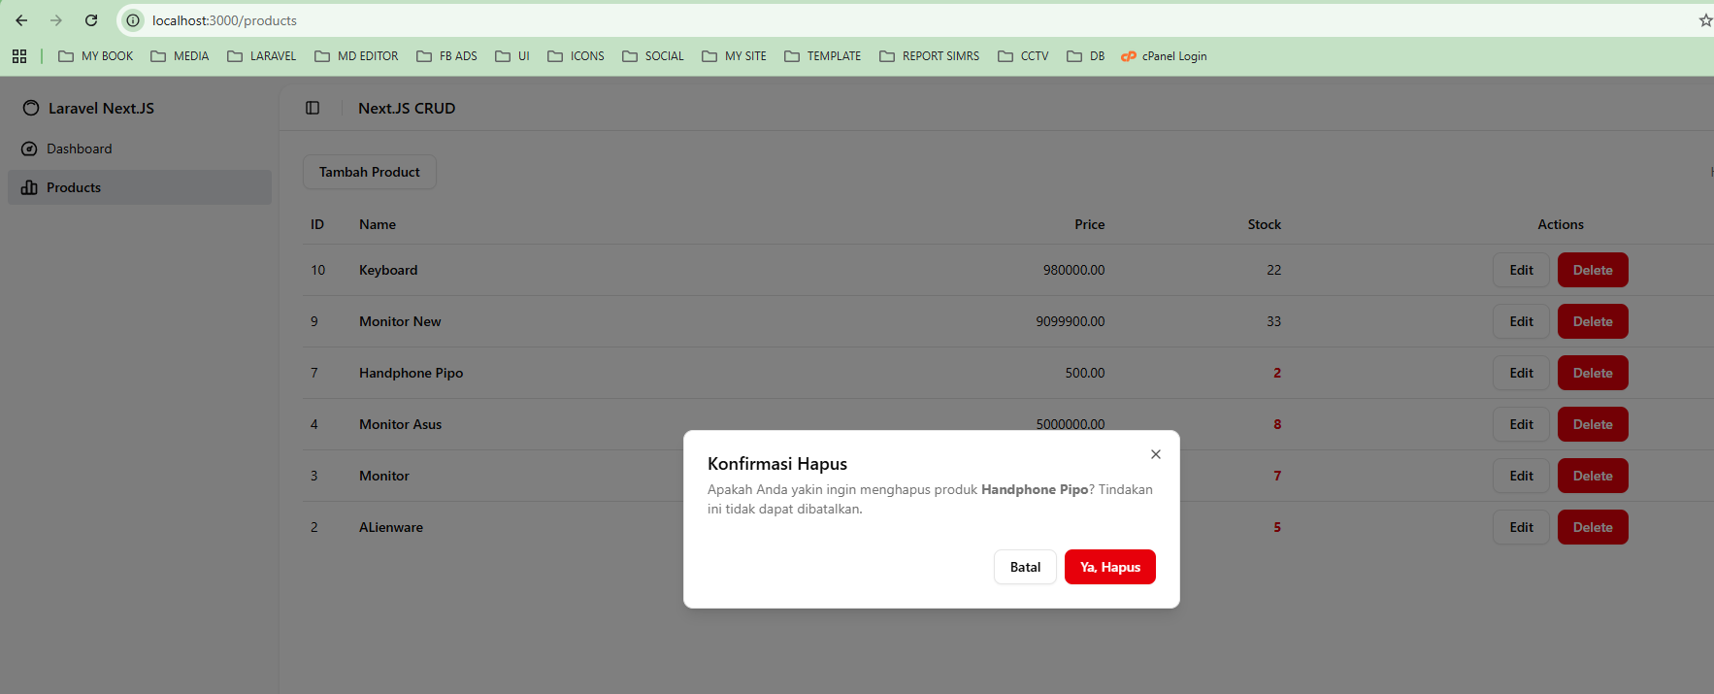
Task: Click the Dashboard gauge icon in sidebar
Action: tap(29, 149)
